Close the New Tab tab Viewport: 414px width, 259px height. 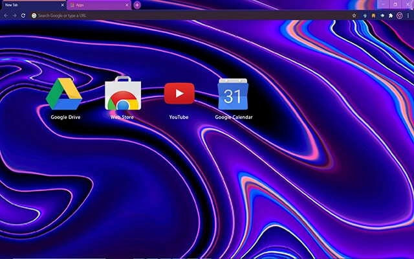click(x=63, y=5)
